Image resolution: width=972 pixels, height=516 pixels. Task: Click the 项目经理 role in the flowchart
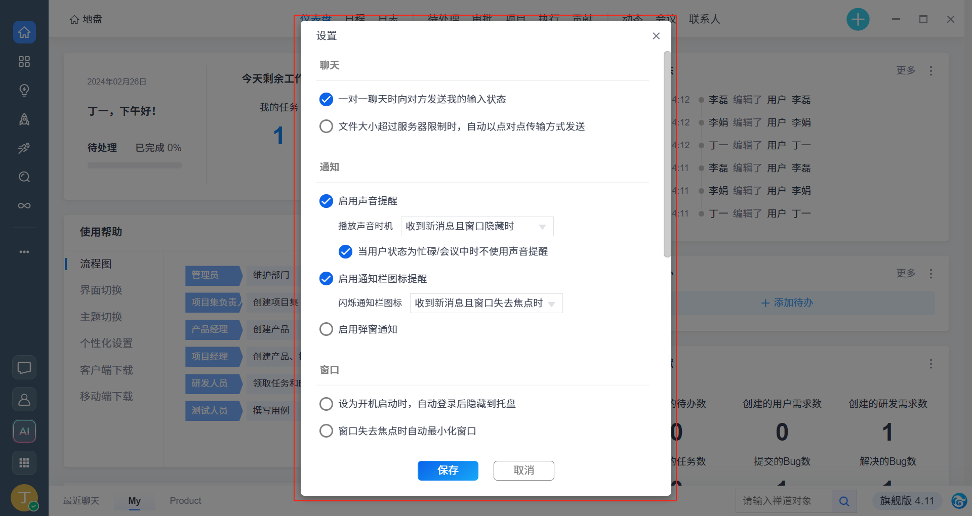[x=213, y=357]
